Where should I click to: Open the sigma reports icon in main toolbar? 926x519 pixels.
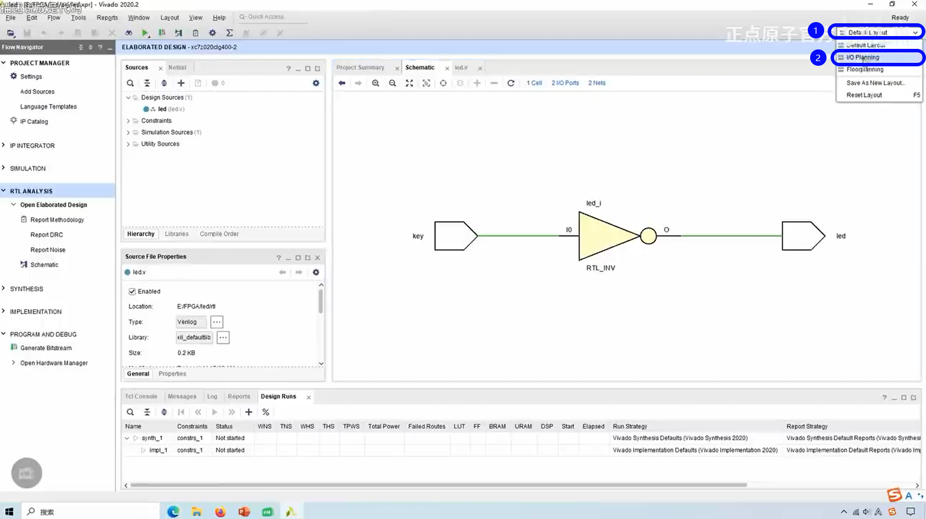229,33
